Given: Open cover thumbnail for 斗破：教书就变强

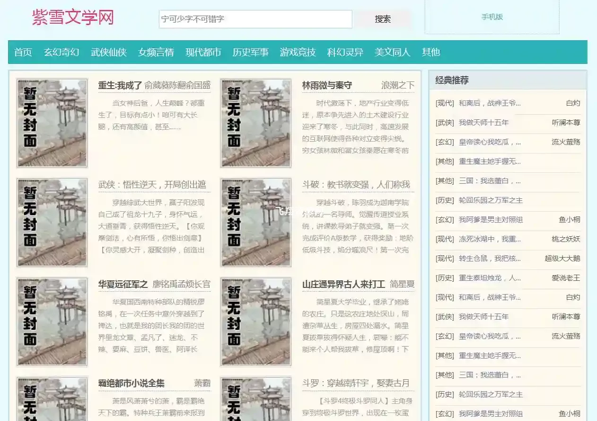Looking at the screenshot, I should [x=256, y=223].
